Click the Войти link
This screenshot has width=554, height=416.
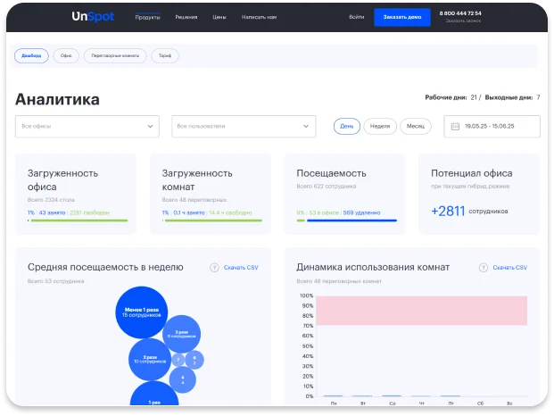pos(357,17)
